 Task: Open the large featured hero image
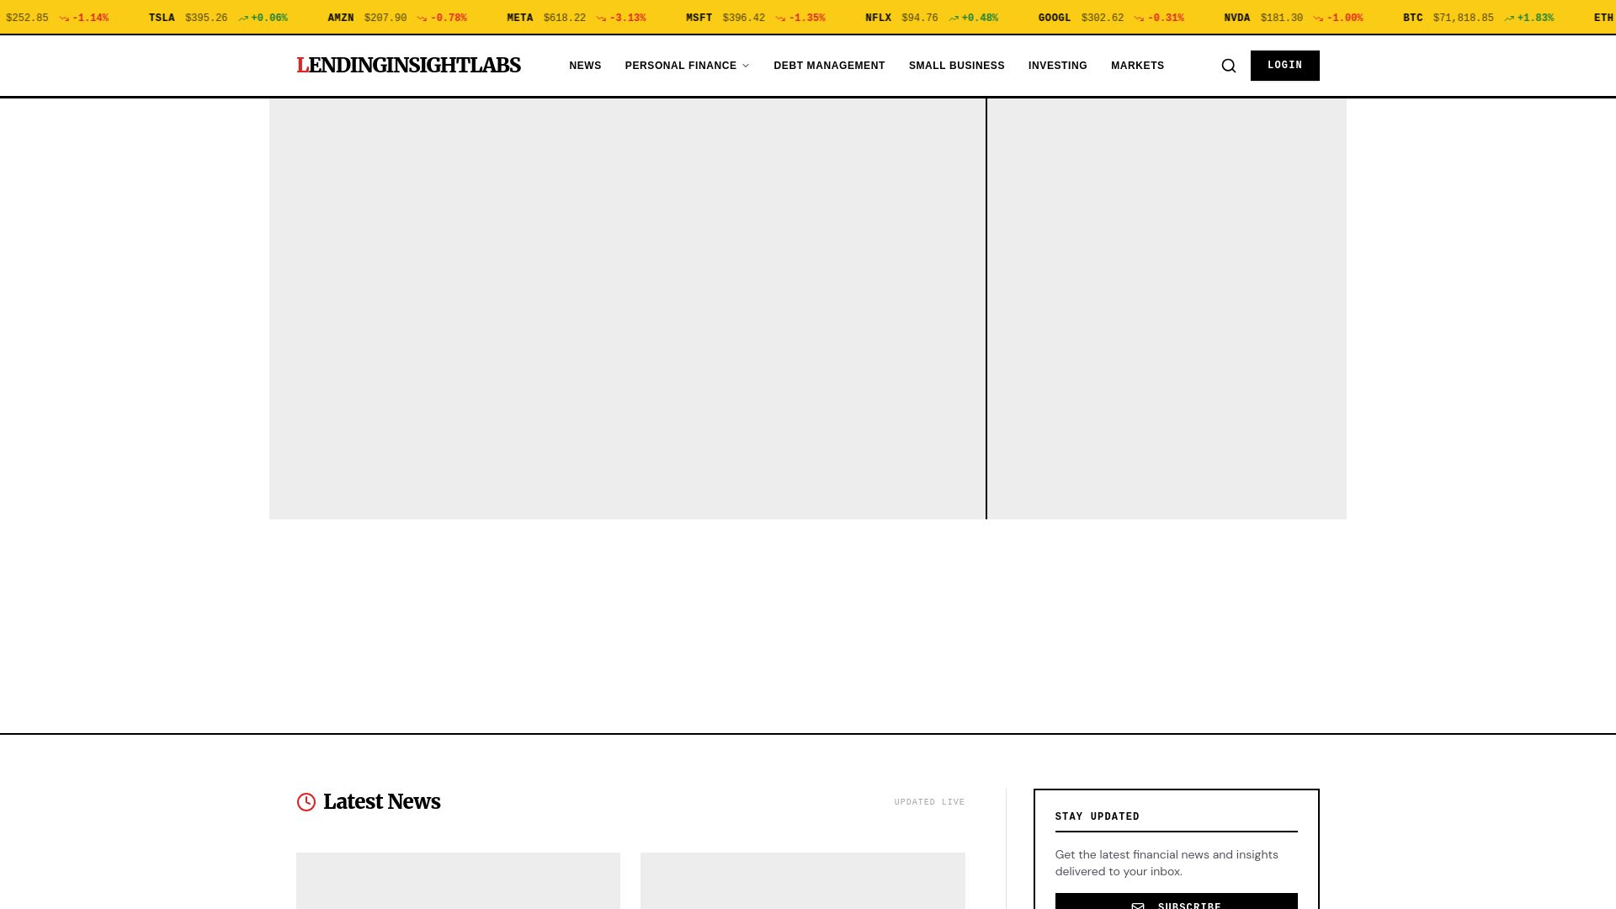click(627, 308)
